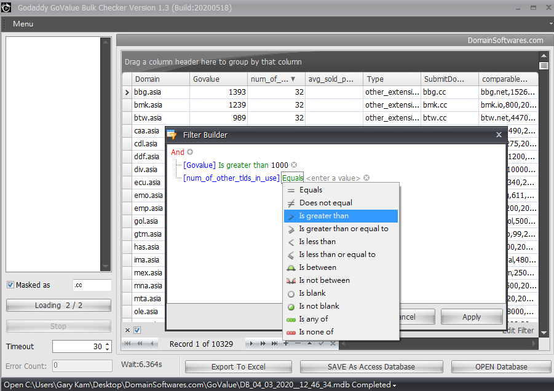Select the bmk.asia row
Image resolution: width=554 pixels, height=391 pixels.
pyautogui.click(x=330, y=105)
